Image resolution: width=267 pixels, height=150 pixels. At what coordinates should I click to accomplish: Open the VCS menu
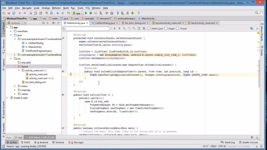(x=87, y=8)
